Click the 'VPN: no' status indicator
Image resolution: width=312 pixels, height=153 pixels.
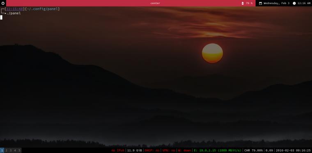(x=169, y=151)
